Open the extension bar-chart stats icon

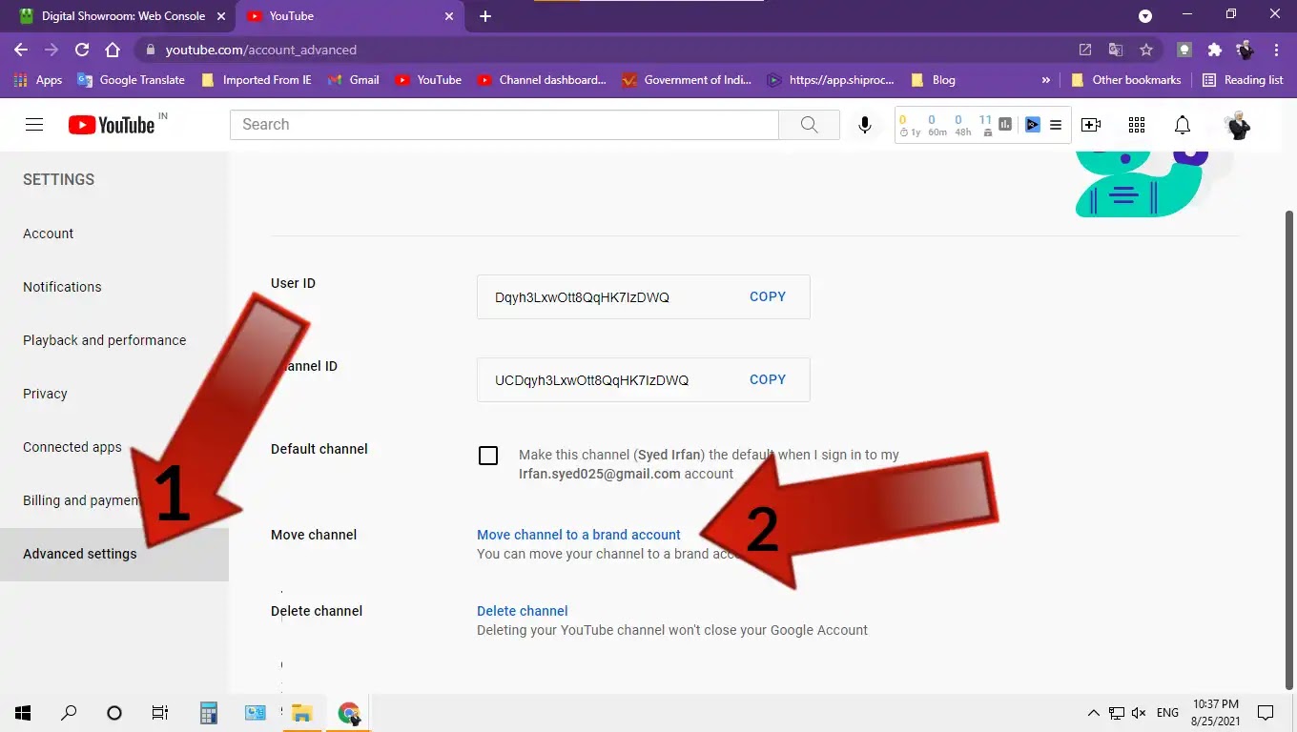(x=1005, y=124)
